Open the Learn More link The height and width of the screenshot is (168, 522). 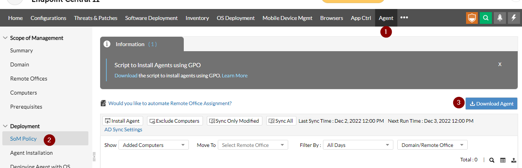tap(235, 75)
